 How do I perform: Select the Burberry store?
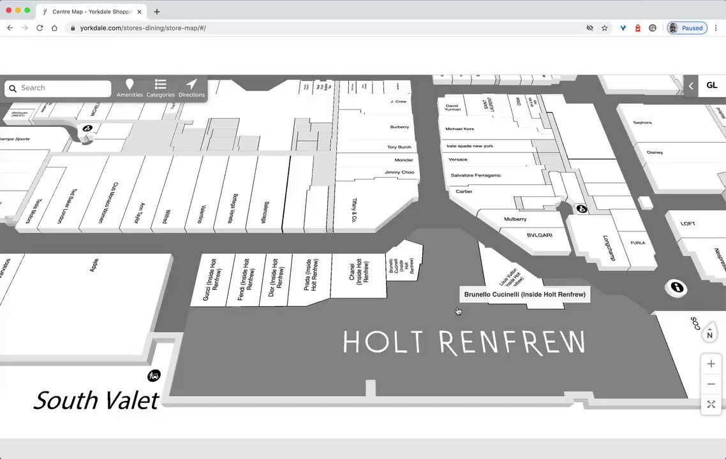[399, 127]
